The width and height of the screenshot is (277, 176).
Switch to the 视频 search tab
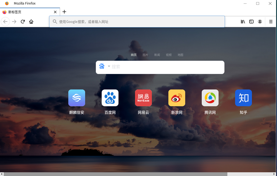tap(169, 55)
